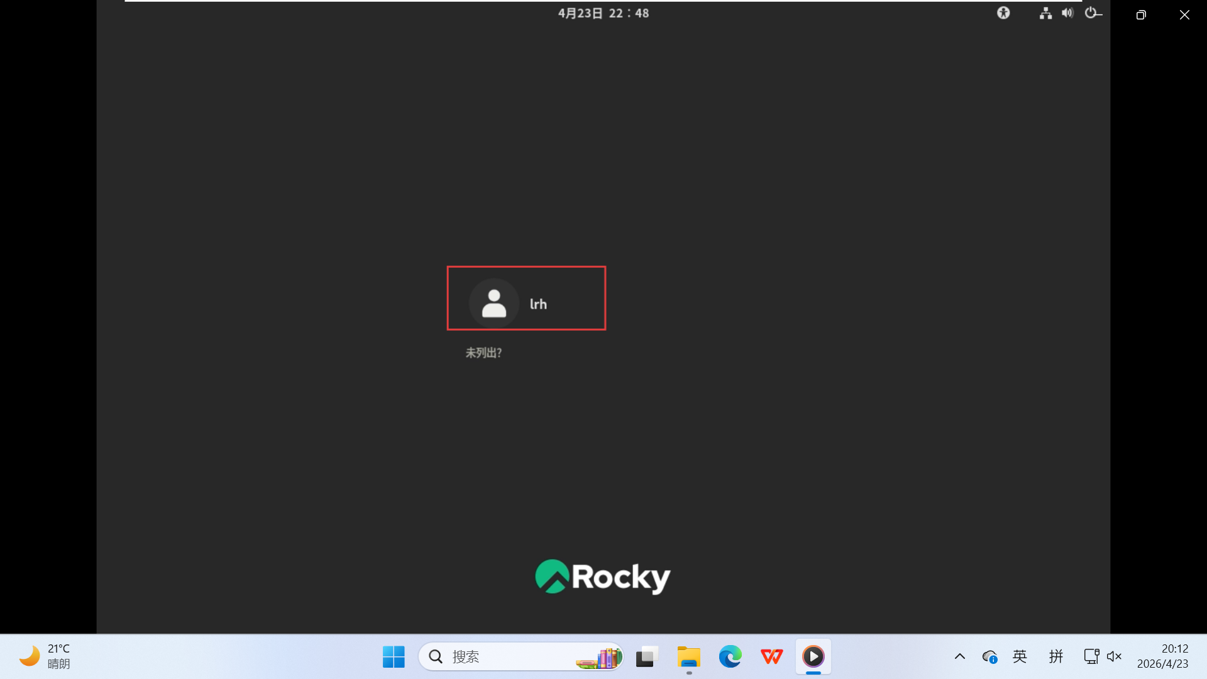Open the Windows Start menu
This screenshot has height=679, width=1207.
pos(394,657)
